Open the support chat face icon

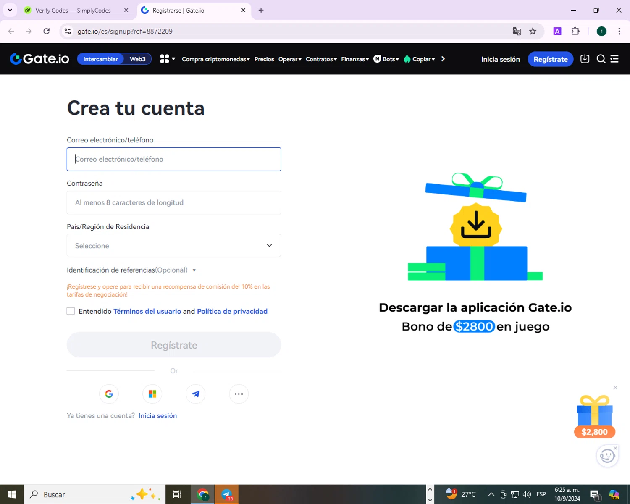(x=607, y=456)
